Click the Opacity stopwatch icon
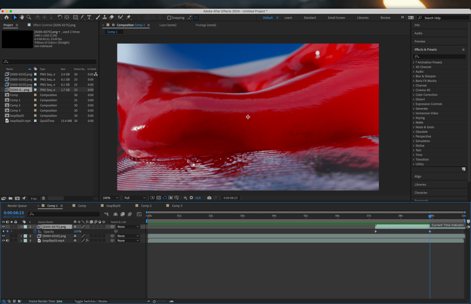 35,231
